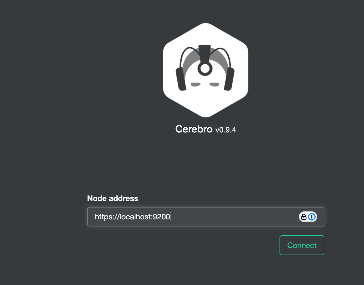Screen dimensions: 364x285
Task: Click the left eye of the logo face
Action: point(196,85)
